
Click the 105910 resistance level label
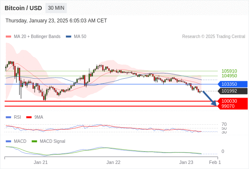click(229, 71)
